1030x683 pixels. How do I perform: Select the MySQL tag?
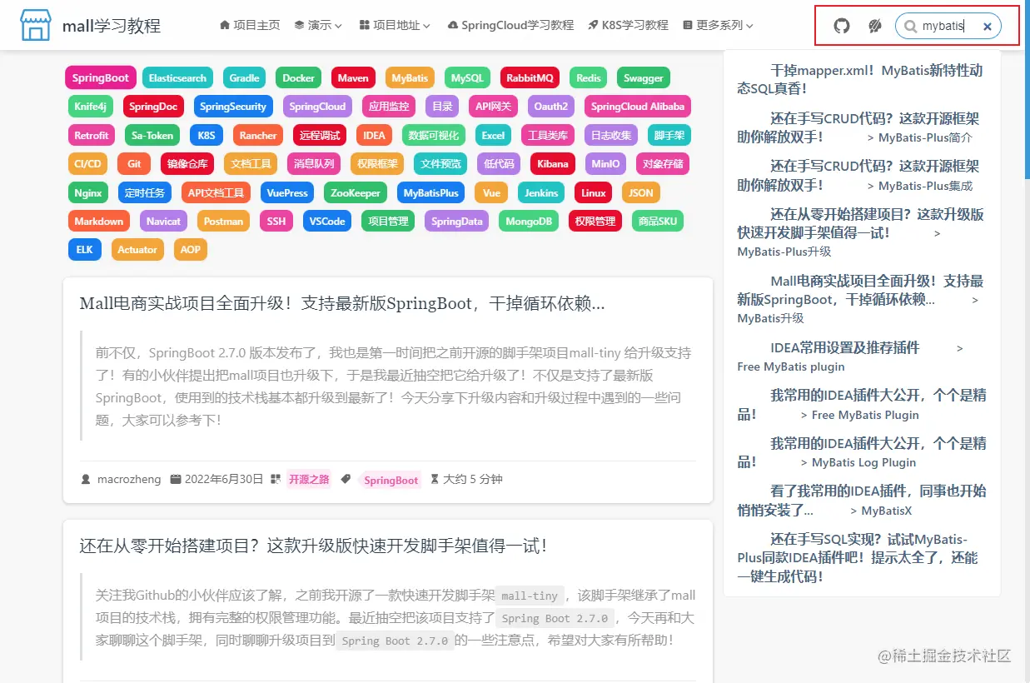(x=467, y=77)
